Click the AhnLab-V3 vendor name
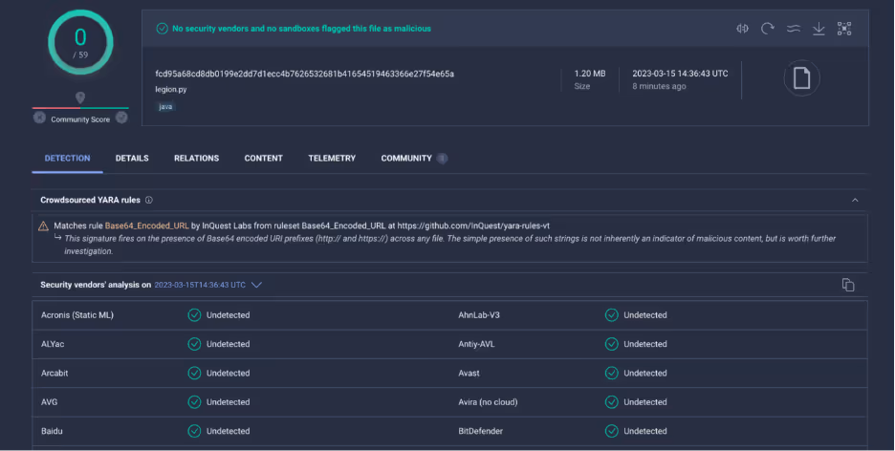This screenshot has height=451, width=895. 479,315
